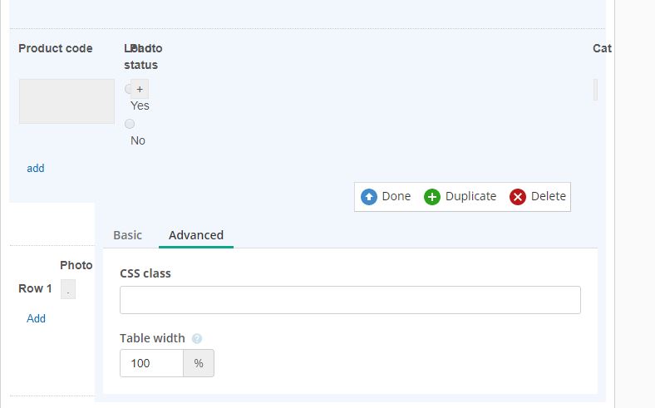Click the Table width value field
The image size is (655, 408).
(x=151, y=363)
